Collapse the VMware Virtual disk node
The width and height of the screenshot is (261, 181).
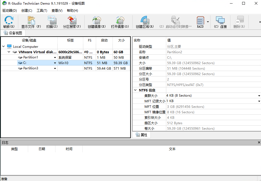pos(9,52)
